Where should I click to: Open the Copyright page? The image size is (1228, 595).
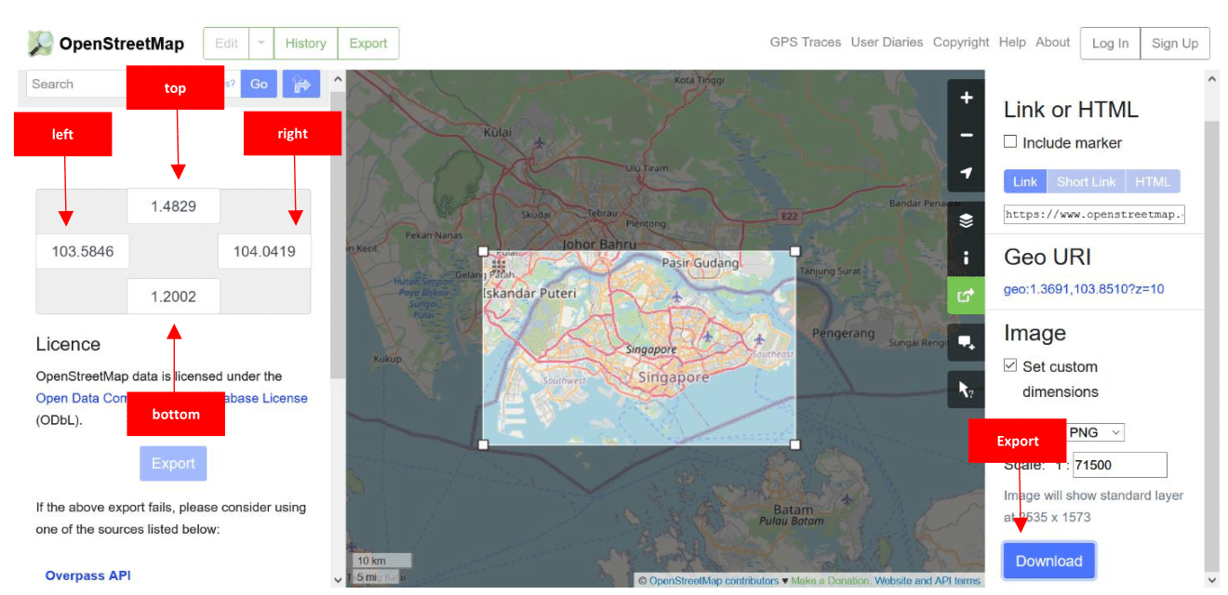click(x=961, y=42)
